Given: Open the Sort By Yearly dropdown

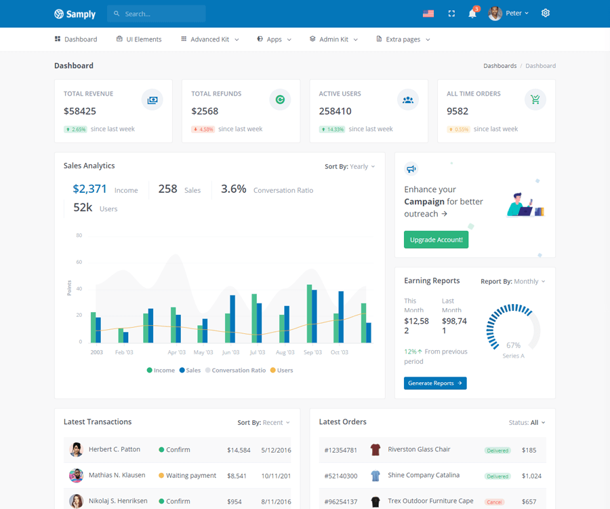Looking at the screenshot, I should click(x=350, y=166).
